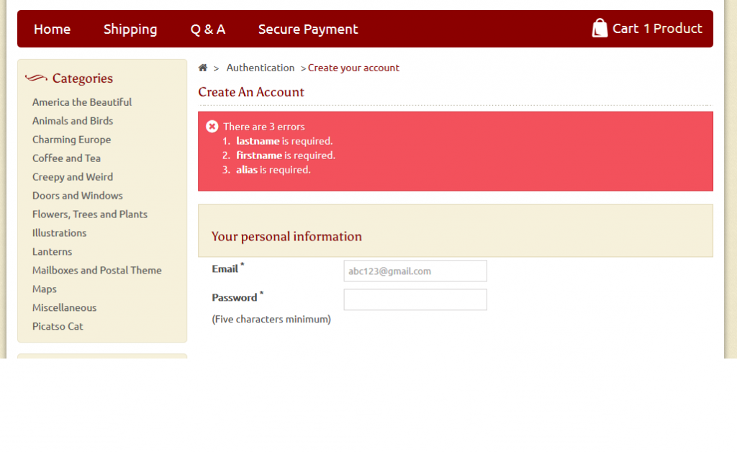Open the Home menu item
The height and width of the screenshot is (452, 737).
[x=52, y=29]
